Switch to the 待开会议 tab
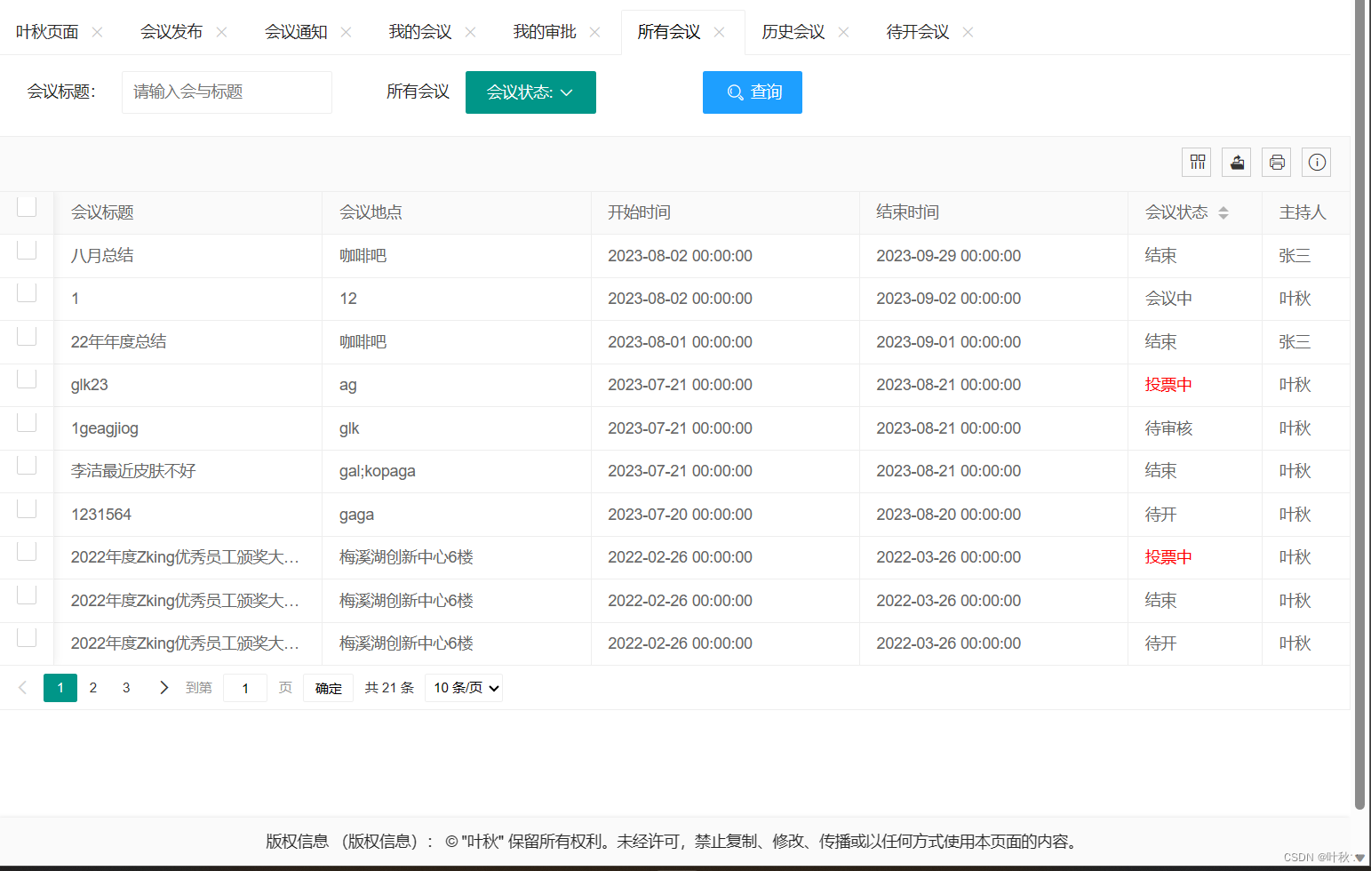Screen dimensions: 1371x871 click(918, 32)
